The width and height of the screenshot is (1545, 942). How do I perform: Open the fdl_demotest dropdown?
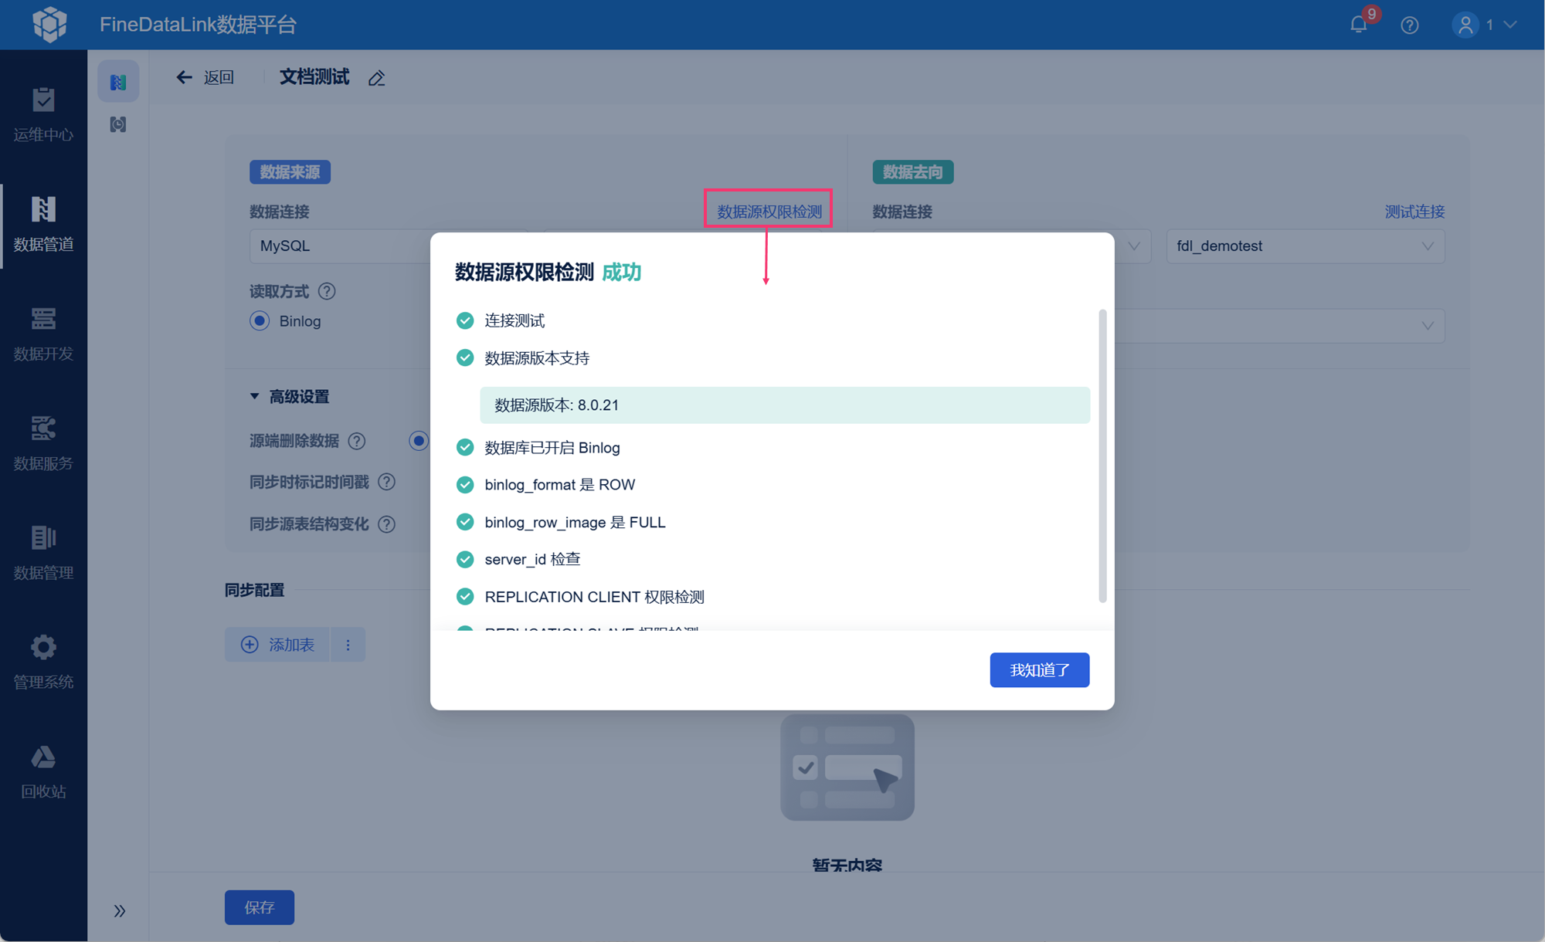1305,246
